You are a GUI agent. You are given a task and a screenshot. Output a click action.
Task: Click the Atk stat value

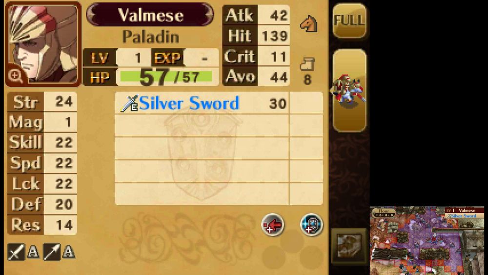[x=274, y=15]
